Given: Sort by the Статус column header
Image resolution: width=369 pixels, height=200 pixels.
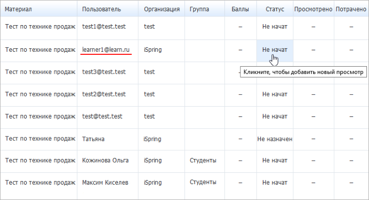Looking at the screenshot, I should coord(275,9).
